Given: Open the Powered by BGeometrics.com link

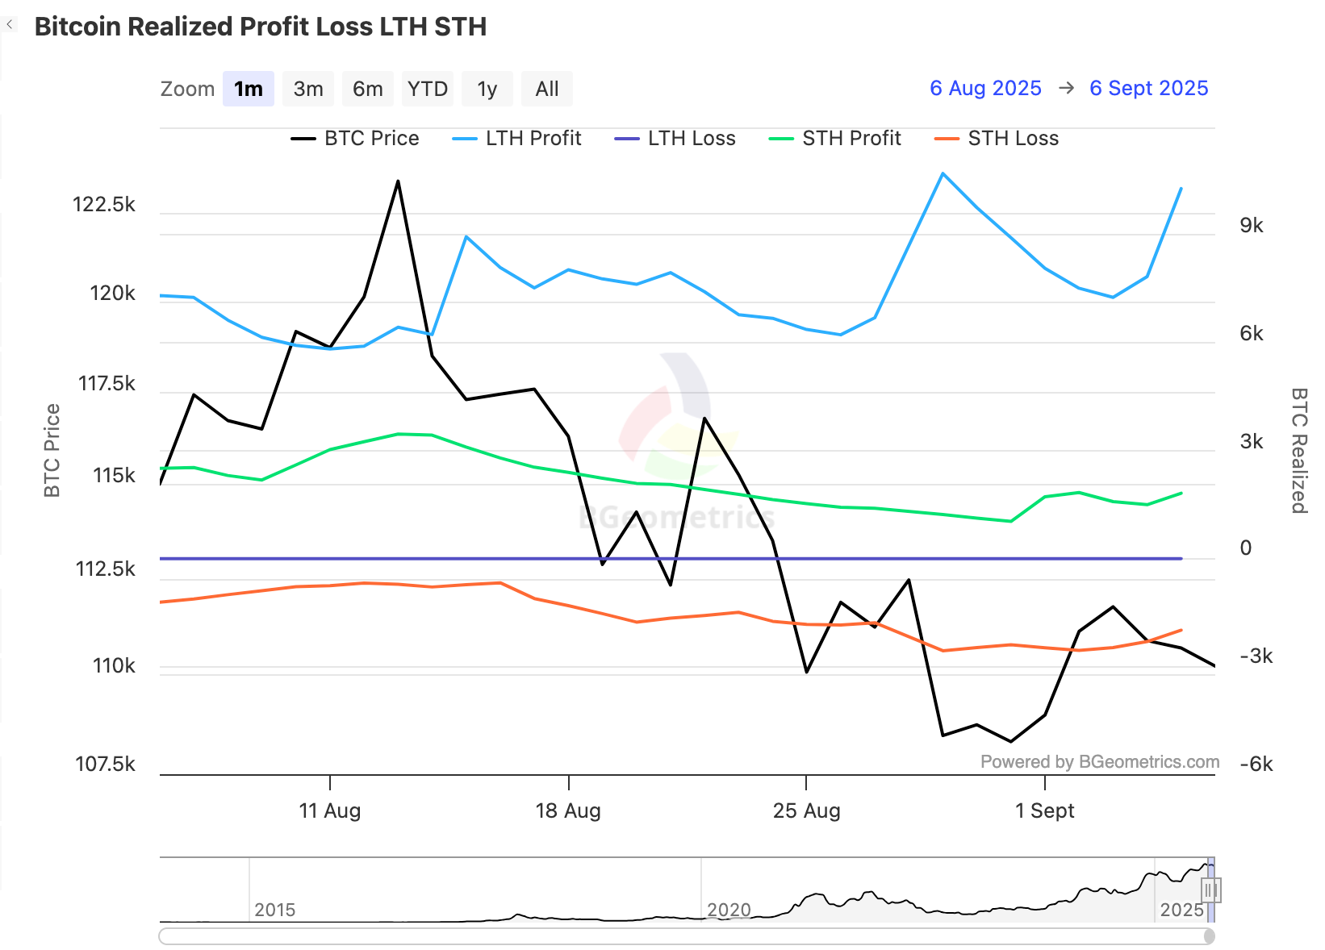Looking at the screenshot, I should (1100, 762).
